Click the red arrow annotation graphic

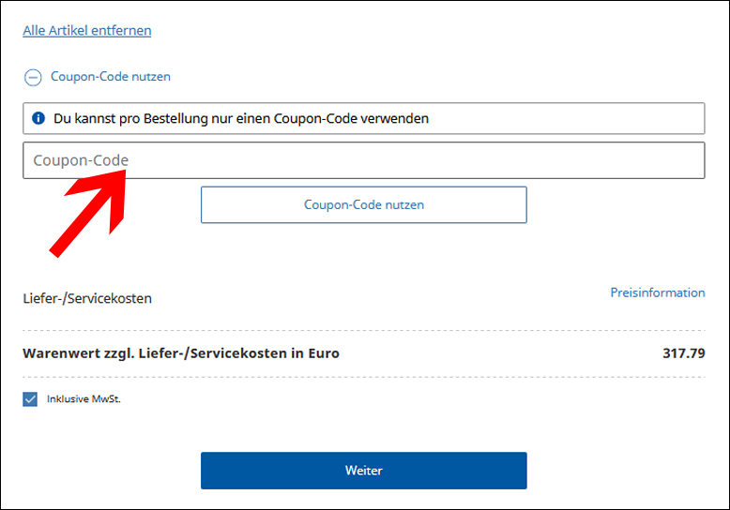87,213
